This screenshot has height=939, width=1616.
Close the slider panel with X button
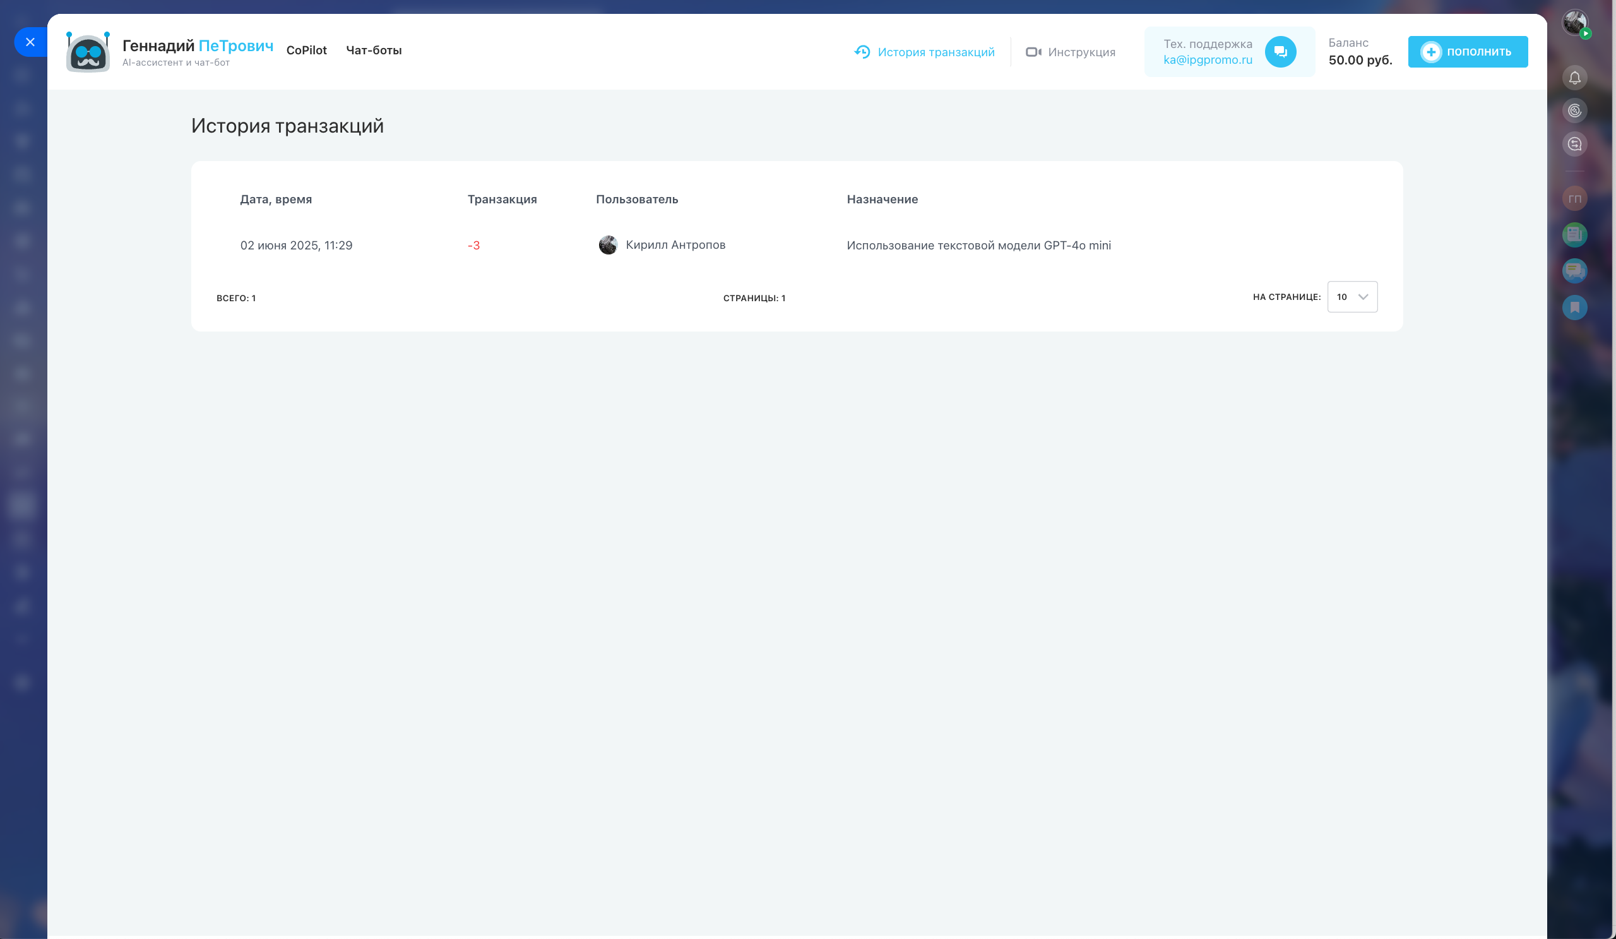click(x=30, y=42)
